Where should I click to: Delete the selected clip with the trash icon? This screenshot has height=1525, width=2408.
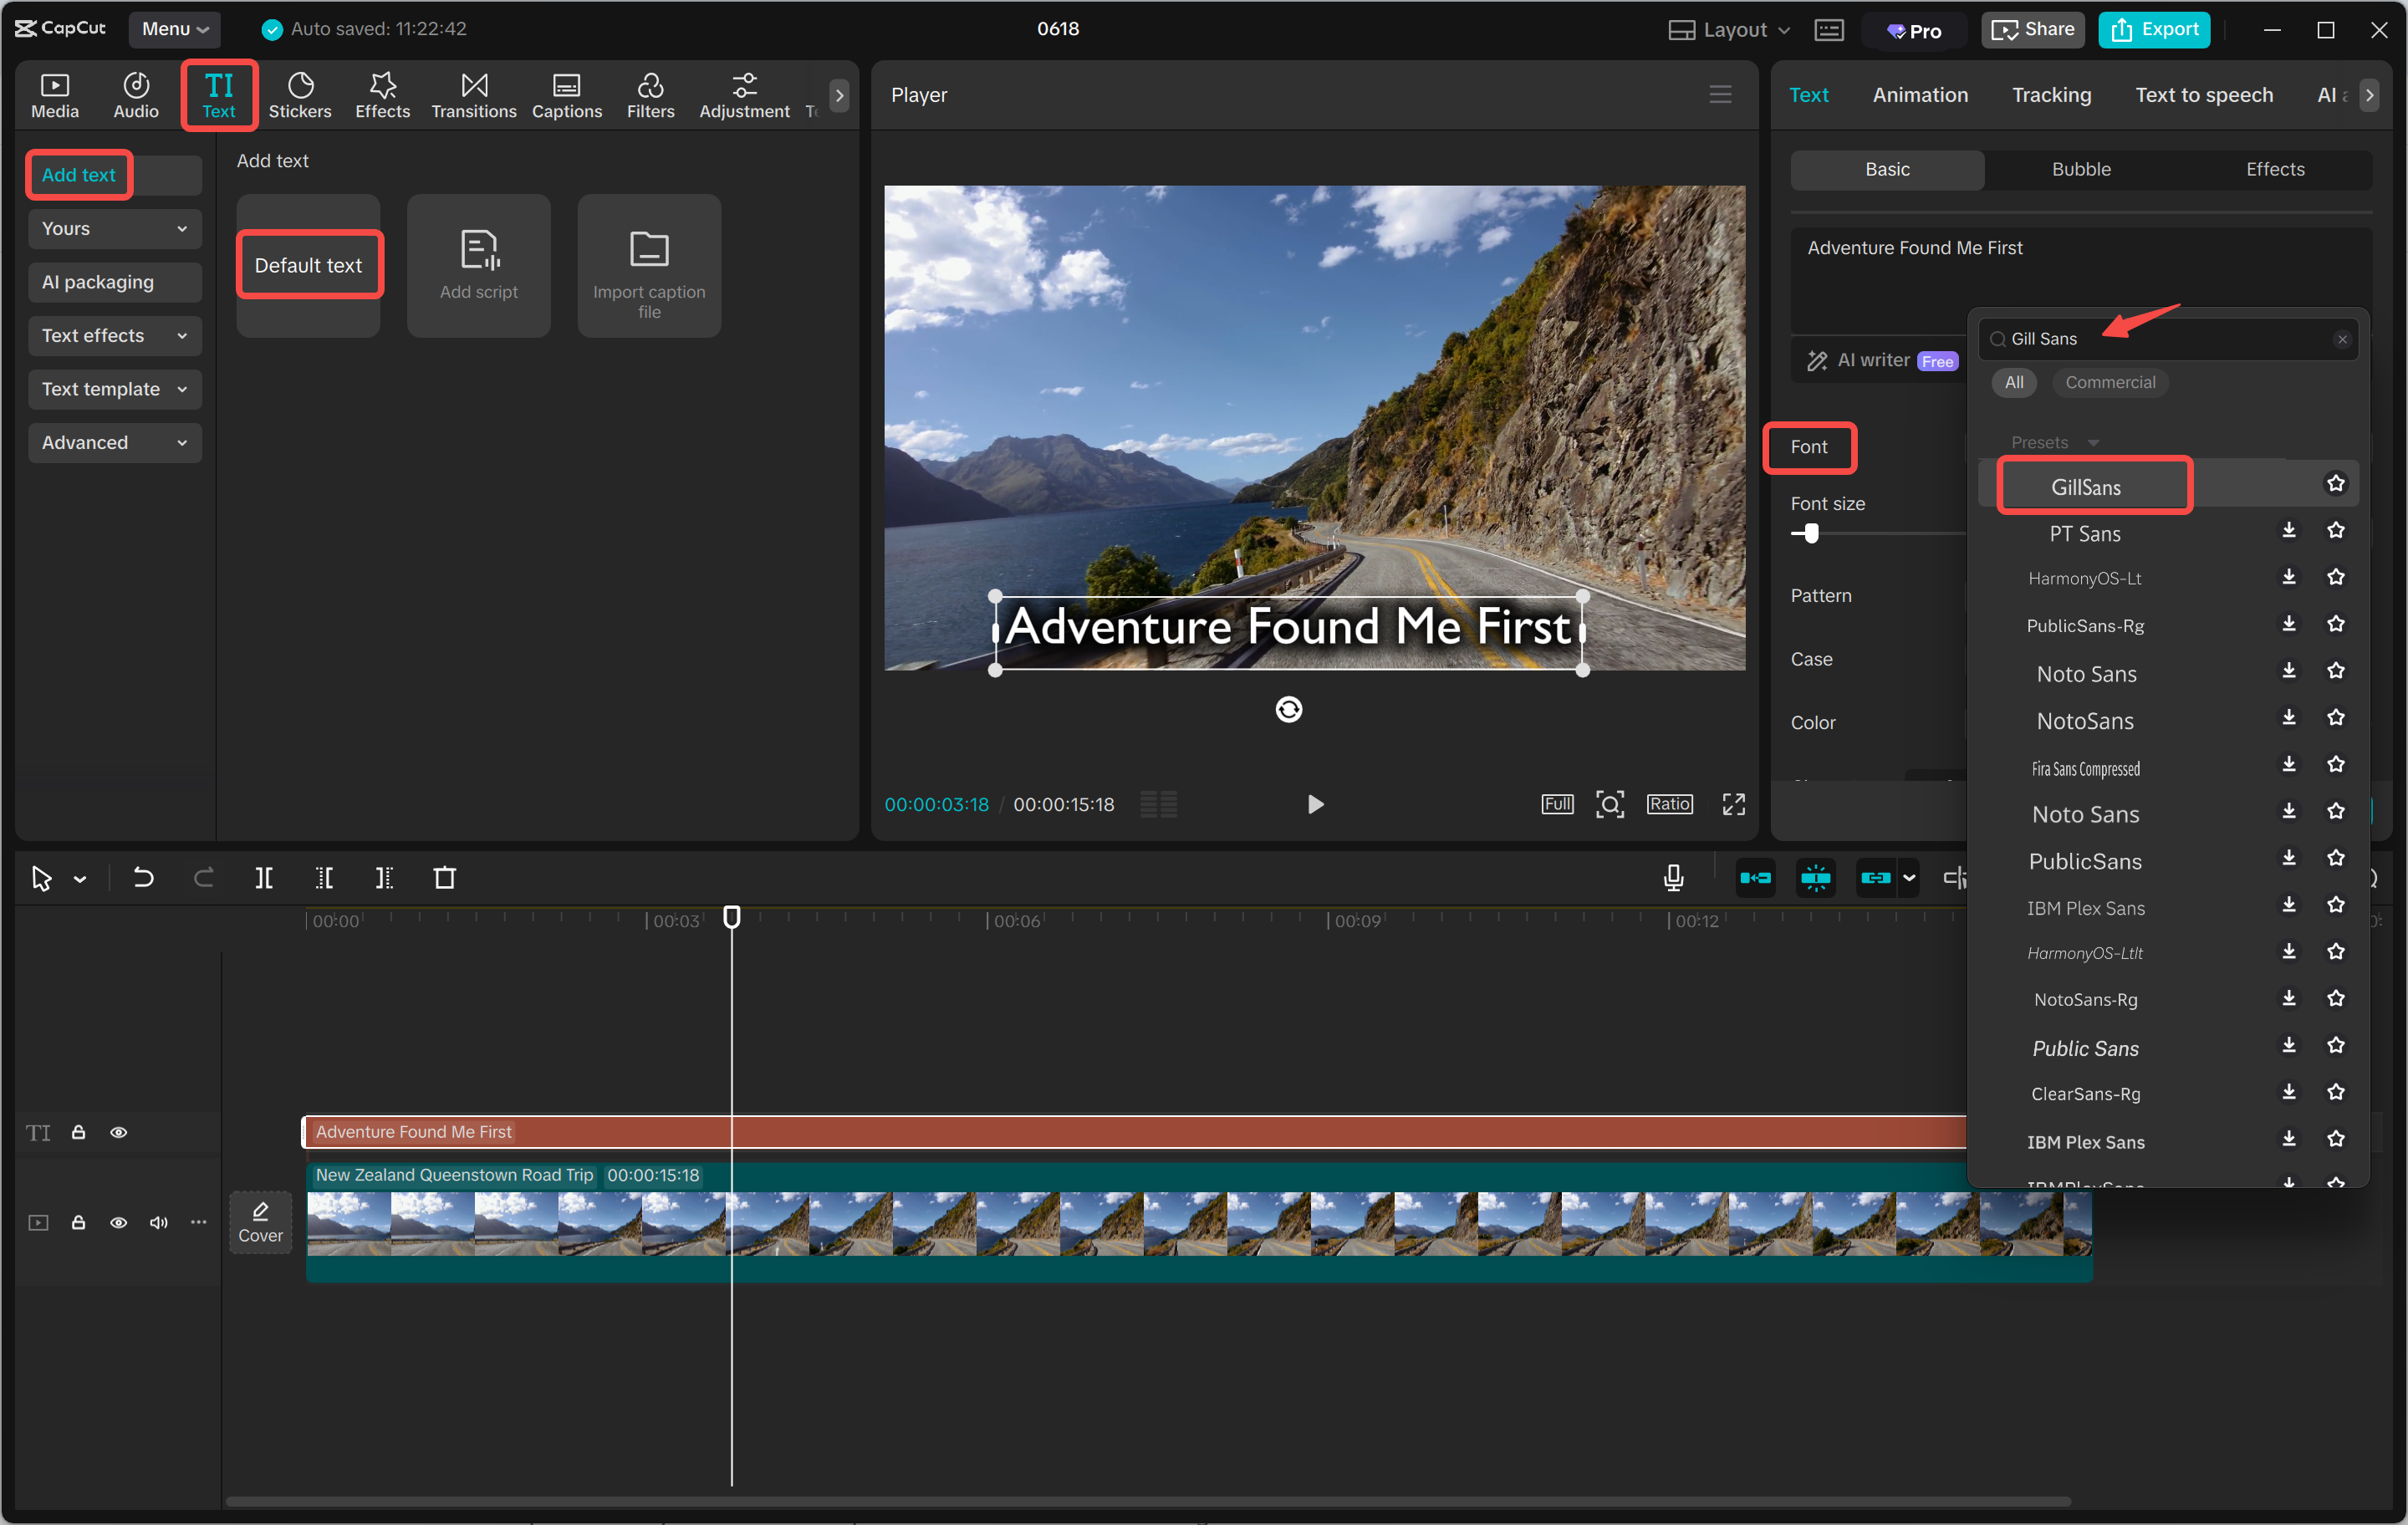coord(444,878)
